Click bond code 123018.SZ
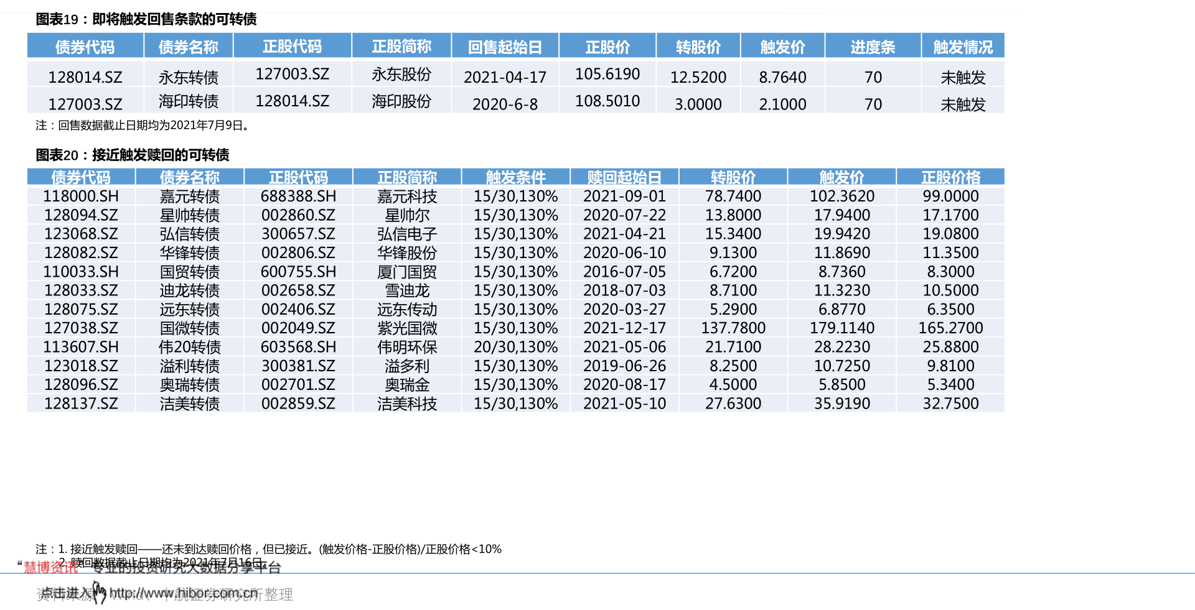1195x610 pixels. click(x=81, y=366)
